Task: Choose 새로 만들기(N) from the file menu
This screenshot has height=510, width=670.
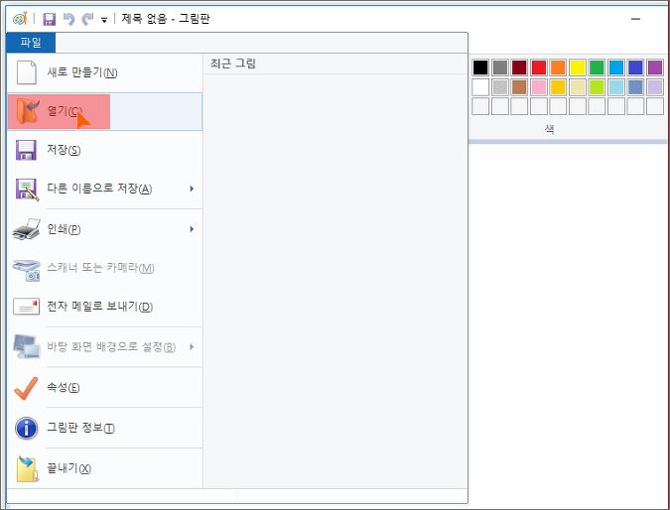Action: [x=104, y=72]
